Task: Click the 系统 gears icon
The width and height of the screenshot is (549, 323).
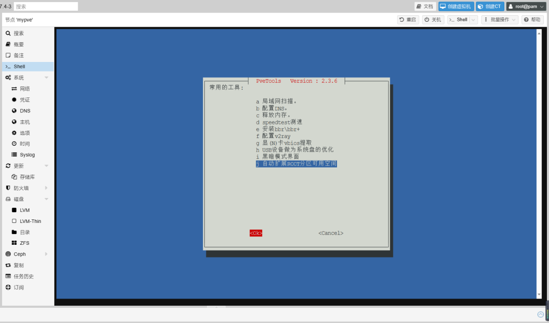Action: click(x=8, y=77)
